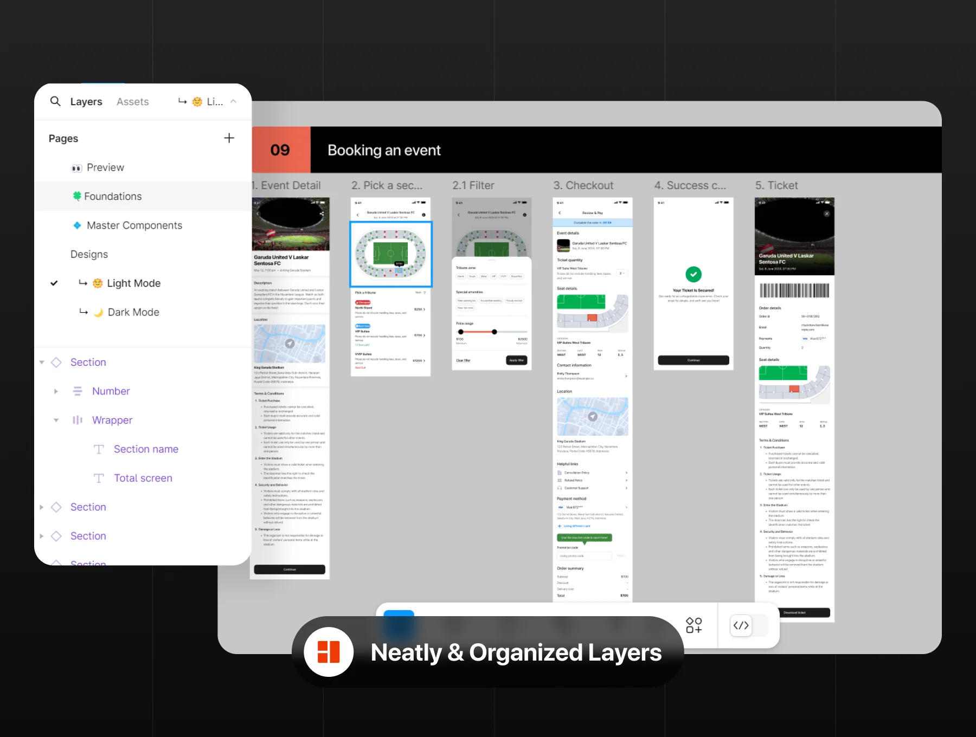Click the green promo code banner in Checkout

click(x=585, y=538)
